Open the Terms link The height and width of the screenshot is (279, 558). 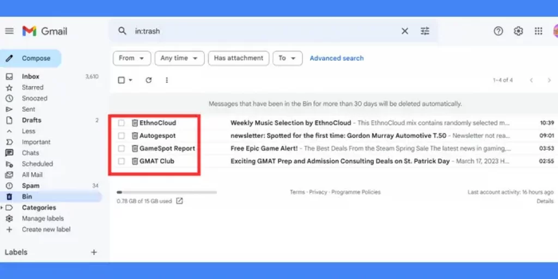click(x=297, y=192)
